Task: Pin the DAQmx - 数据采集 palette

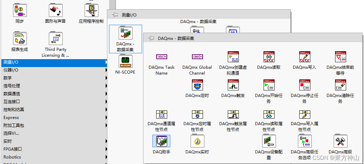Action: click(151, 38)
